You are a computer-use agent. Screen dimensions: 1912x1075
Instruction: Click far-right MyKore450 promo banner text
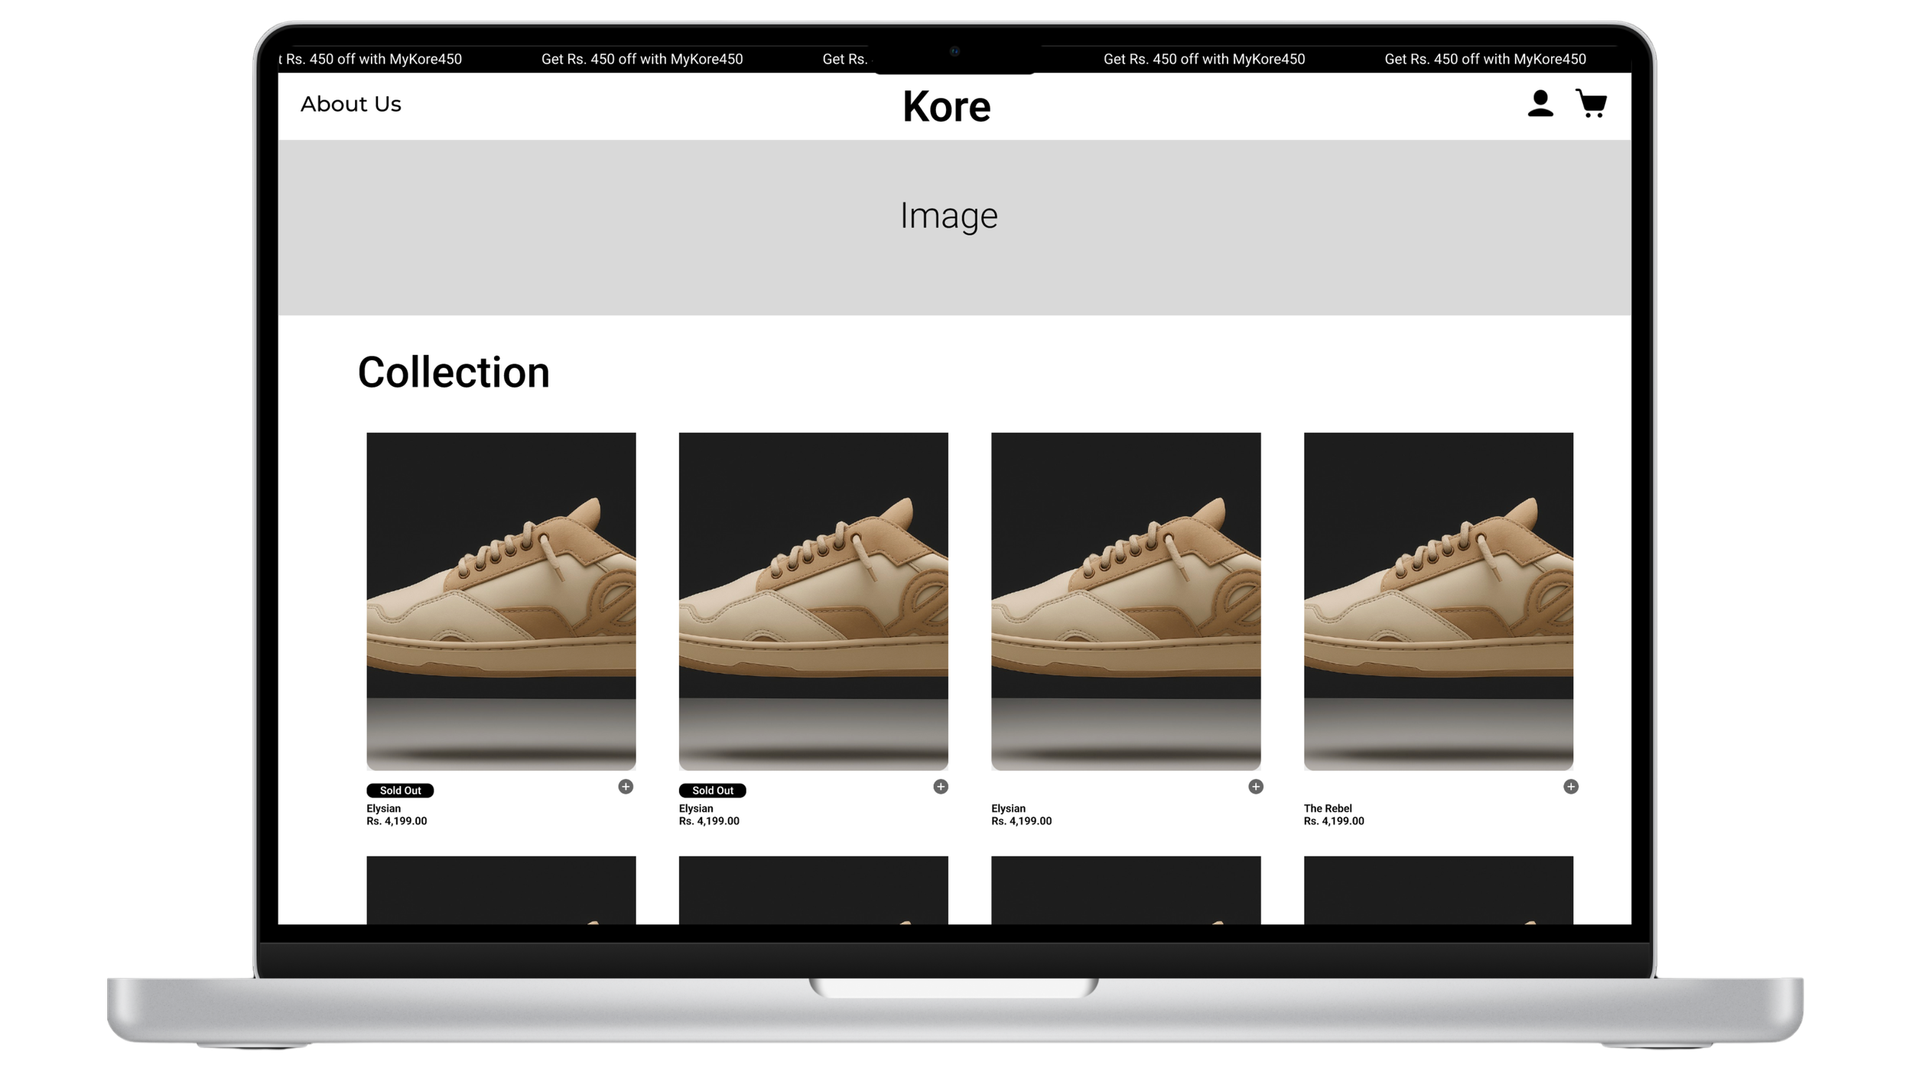click(x=1484, y=59)
